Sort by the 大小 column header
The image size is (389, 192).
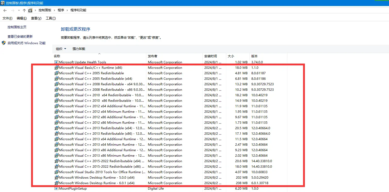click(x=238, y=56)
